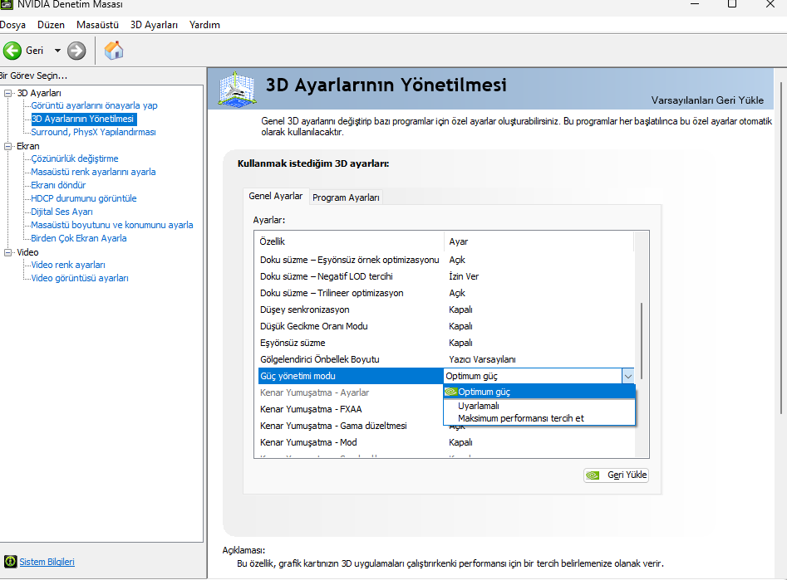This screenshot has height=580, width=787.
Task: Open Görüntü ayarlarını önayarla yap
Action: point(95,105)
